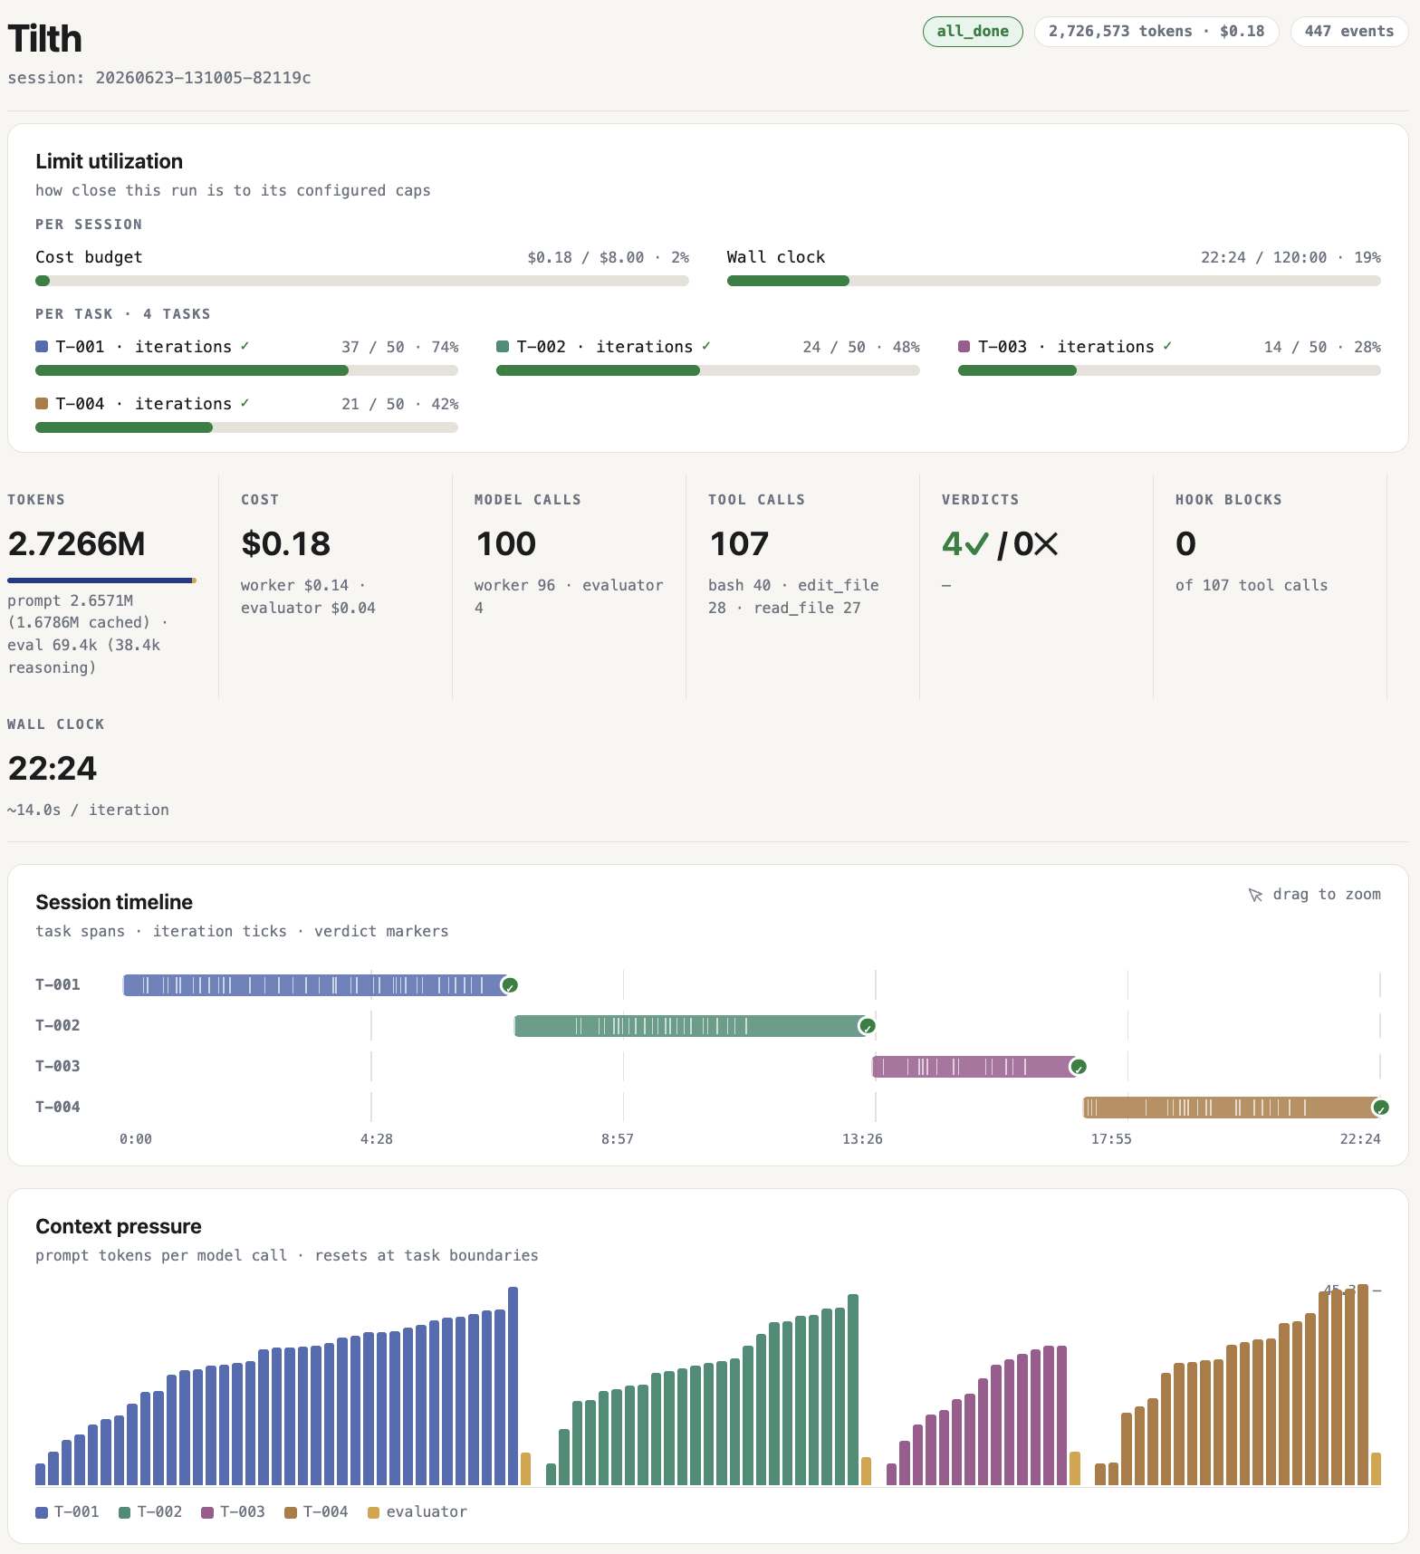Click the tallest blue T-001 context bar

(513, 1386)
